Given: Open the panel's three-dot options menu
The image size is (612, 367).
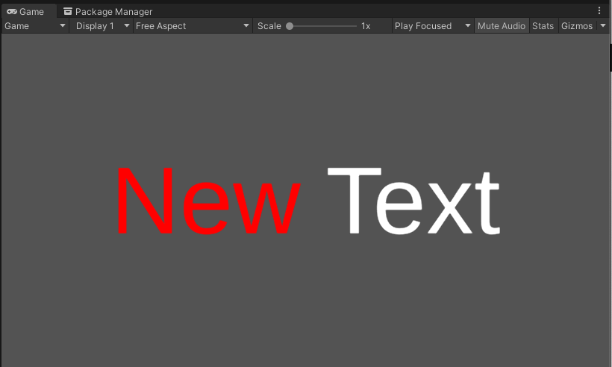Looking at the screenshot, I should point(599,11).
